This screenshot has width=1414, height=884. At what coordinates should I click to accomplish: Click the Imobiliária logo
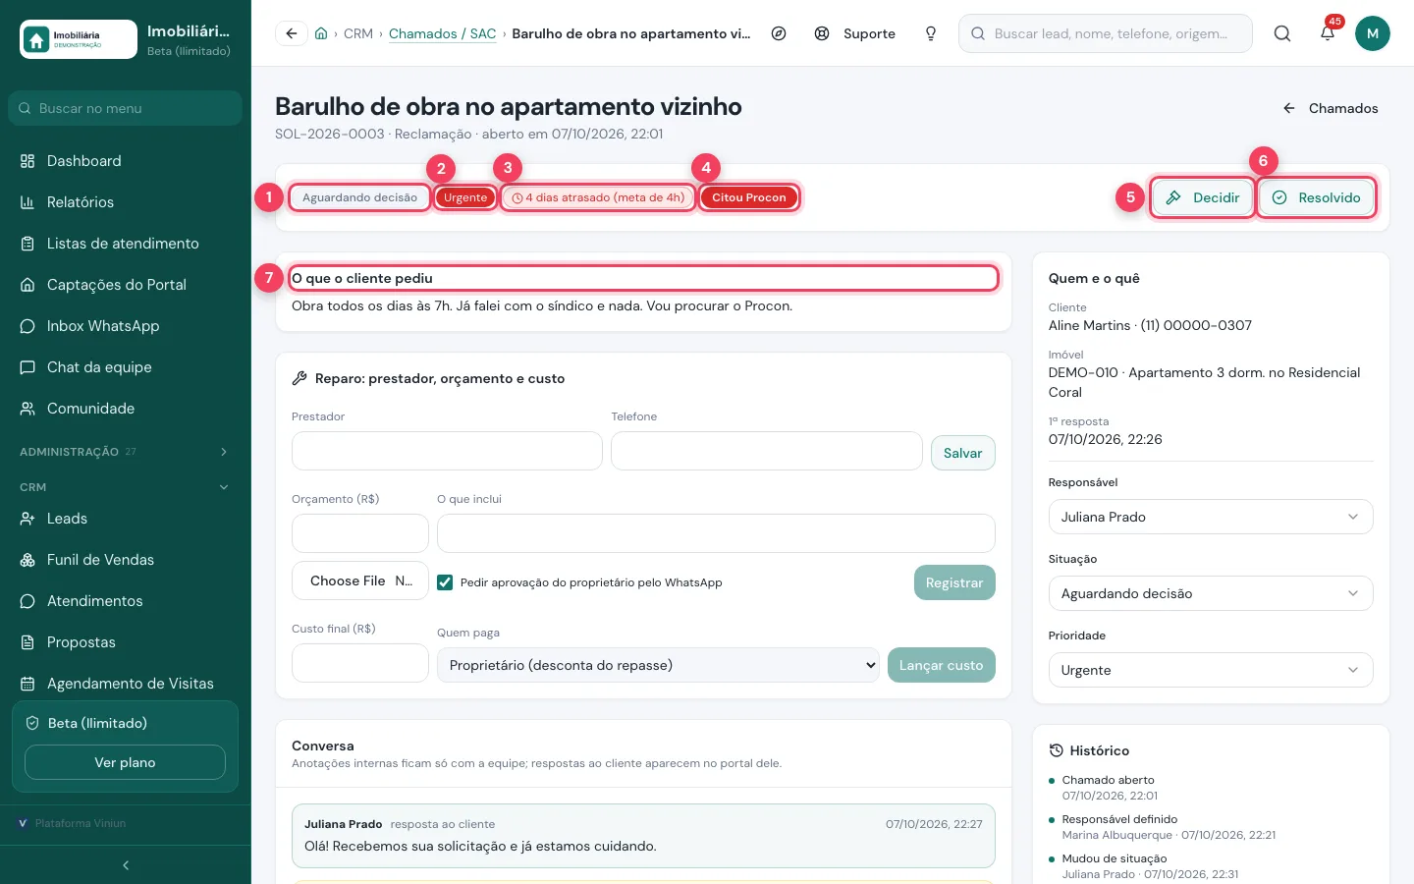79,39
